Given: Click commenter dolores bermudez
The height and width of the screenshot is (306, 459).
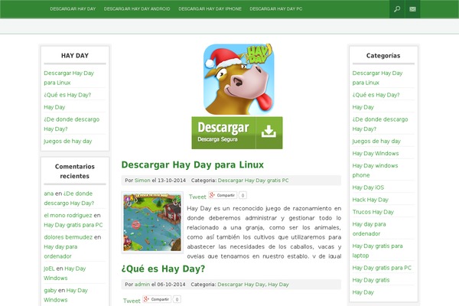Looking at the screenshot, I should click(x=68, y=237).
